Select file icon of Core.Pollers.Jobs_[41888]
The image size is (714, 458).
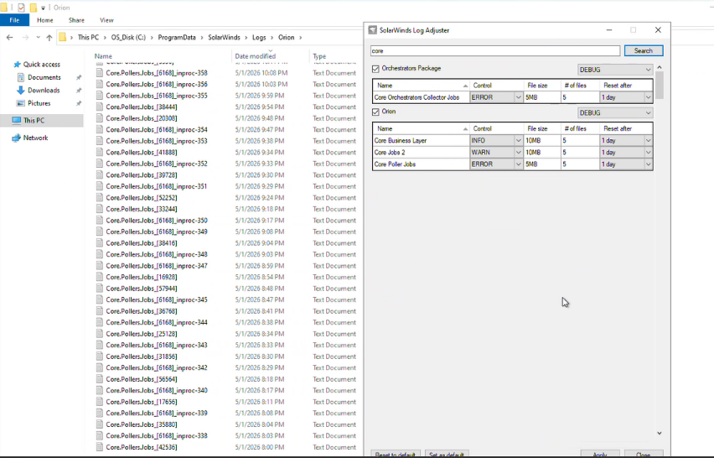pyautogui.click(x=99, y=152)
